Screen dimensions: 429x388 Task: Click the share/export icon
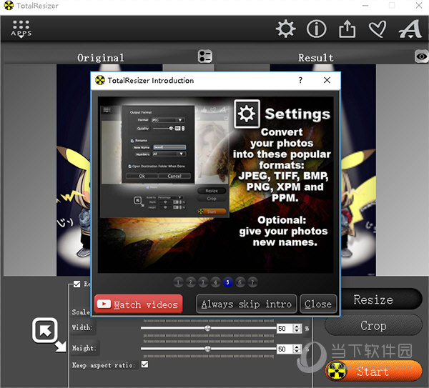347,29
